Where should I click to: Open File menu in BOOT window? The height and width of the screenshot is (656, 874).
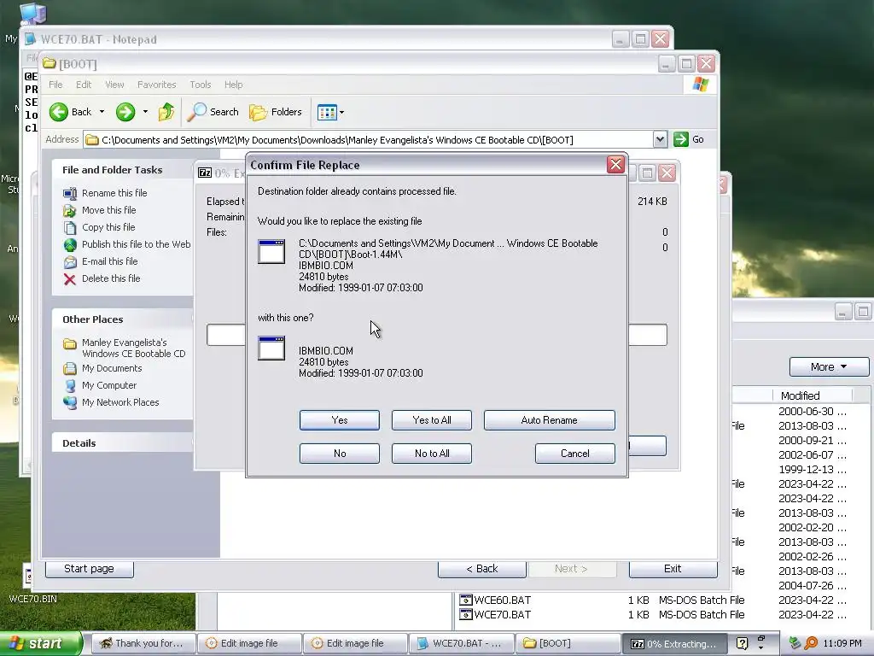pos(55,85)
